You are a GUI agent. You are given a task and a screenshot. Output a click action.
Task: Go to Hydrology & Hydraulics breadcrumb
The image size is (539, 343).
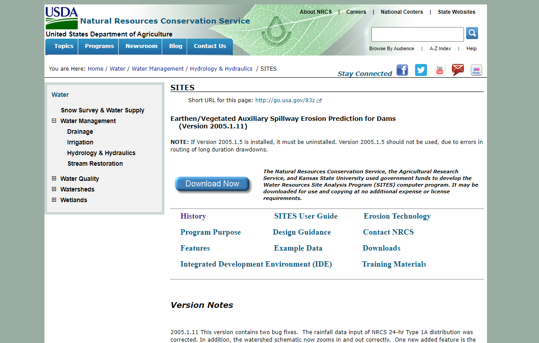(x=221, y=69)
